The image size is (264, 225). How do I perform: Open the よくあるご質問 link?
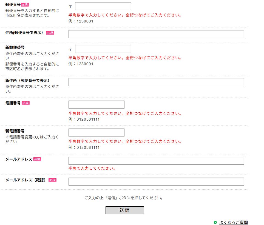point(233,223)
